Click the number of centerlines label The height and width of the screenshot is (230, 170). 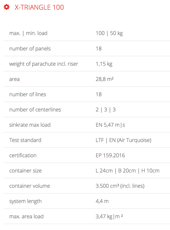point(35,109)
